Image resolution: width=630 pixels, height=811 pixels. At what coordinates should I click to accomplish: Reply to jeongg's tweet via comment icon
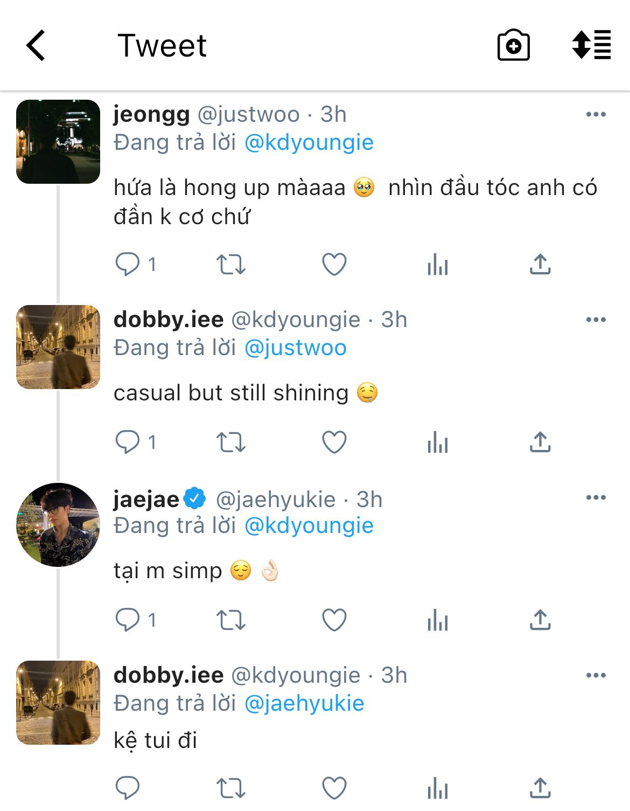point(128,265)
